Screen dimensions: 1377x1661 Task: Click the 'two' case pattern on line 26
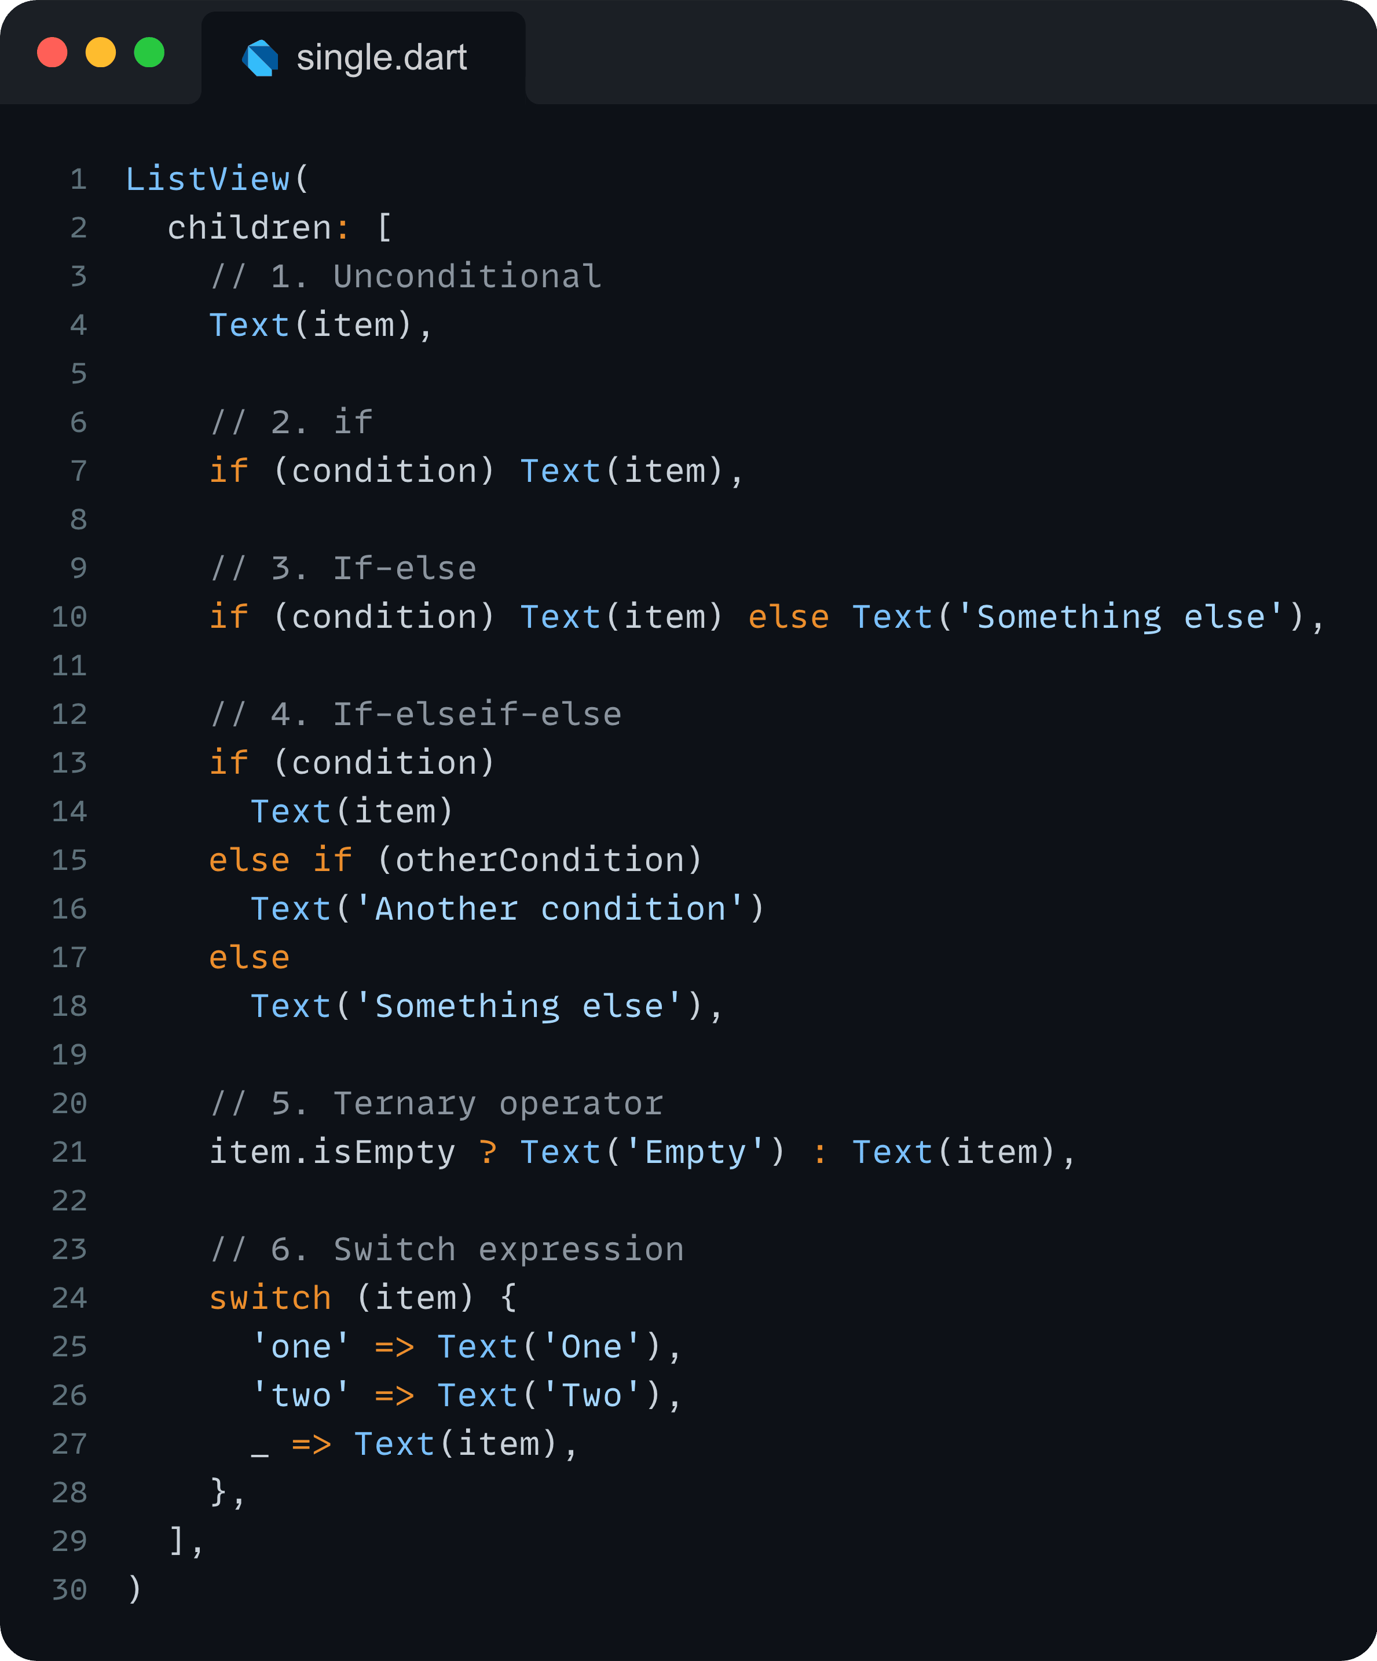[300, 1395]
